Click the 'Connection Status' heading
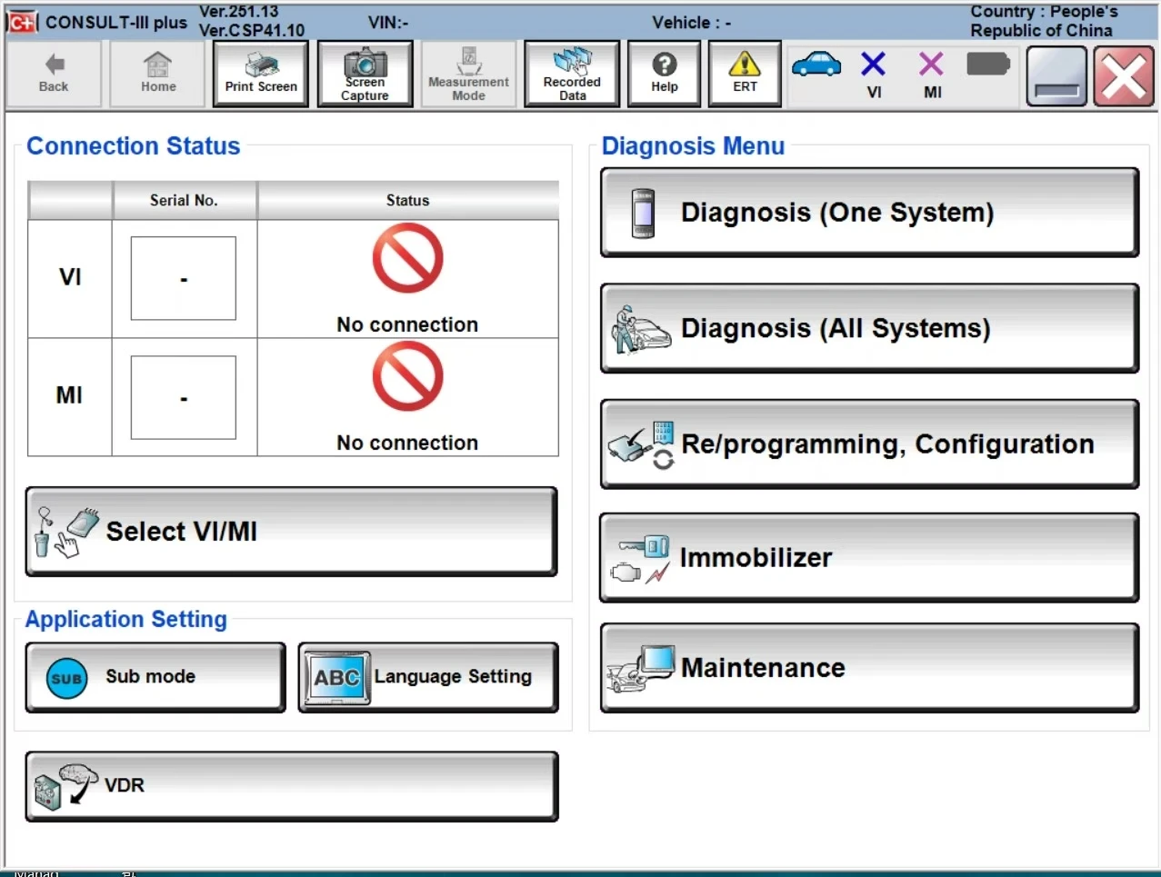The image size is (1161, 877). [133, 146]
